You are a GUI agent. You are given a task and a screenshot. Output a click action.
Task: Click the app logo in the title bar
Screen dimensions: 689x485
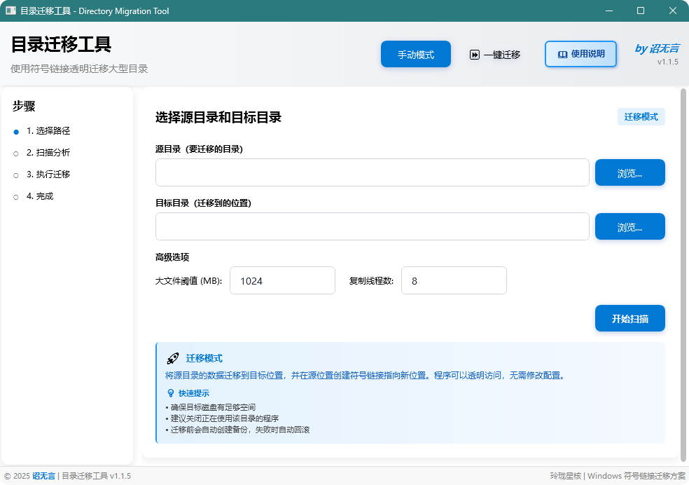(x=10, y=11)
